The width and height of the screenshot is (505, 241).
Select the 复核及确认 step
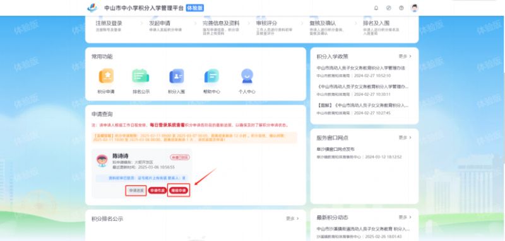(x=323, y=23)
